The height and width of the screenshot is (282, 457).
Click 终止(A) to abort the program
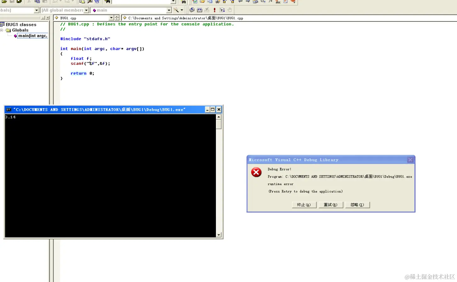pos(304,205)
